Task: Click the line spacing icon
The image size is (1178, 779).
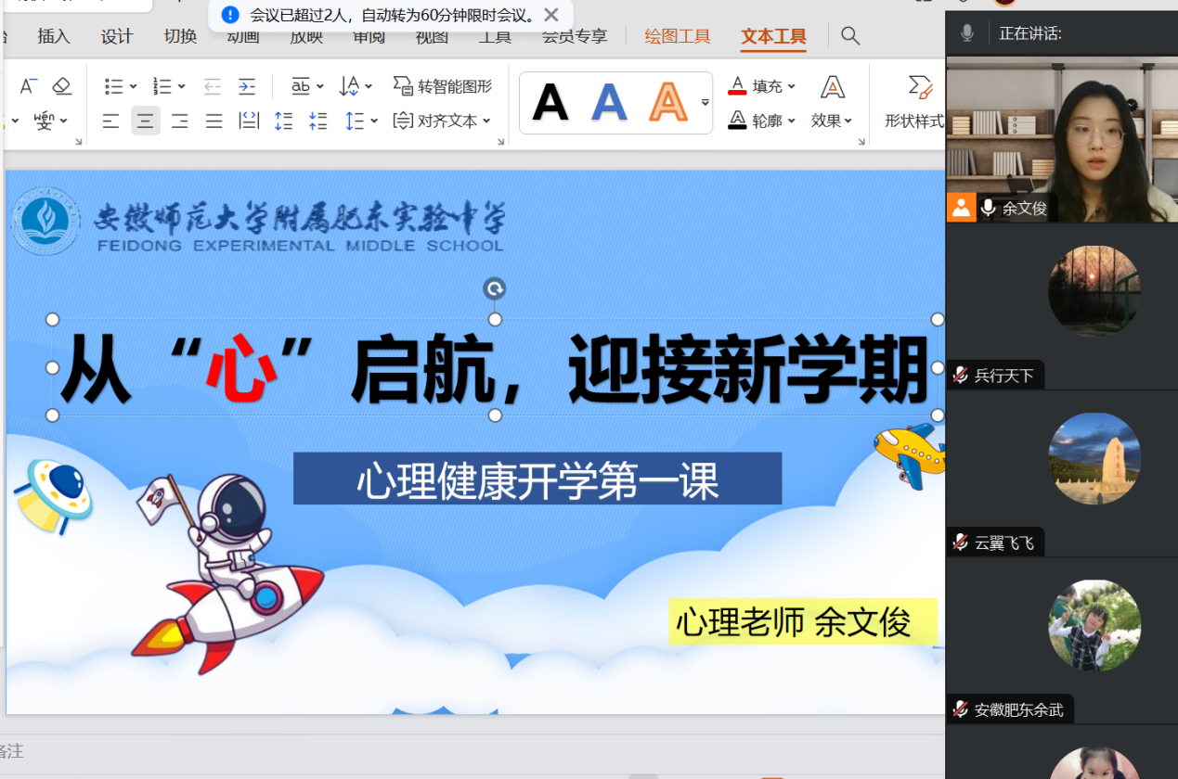Action: (x=354, y=121)
